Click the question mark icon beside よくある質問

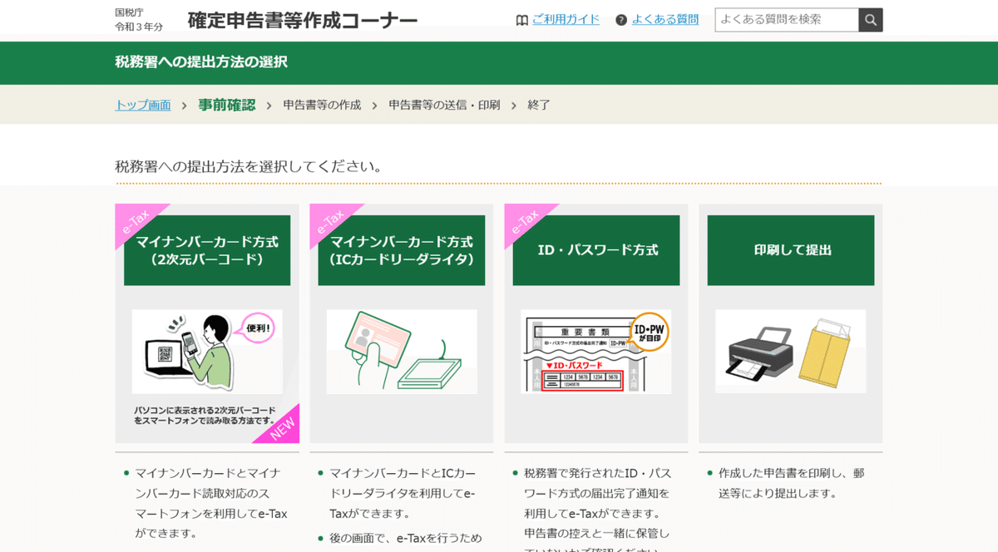(620, 18)
